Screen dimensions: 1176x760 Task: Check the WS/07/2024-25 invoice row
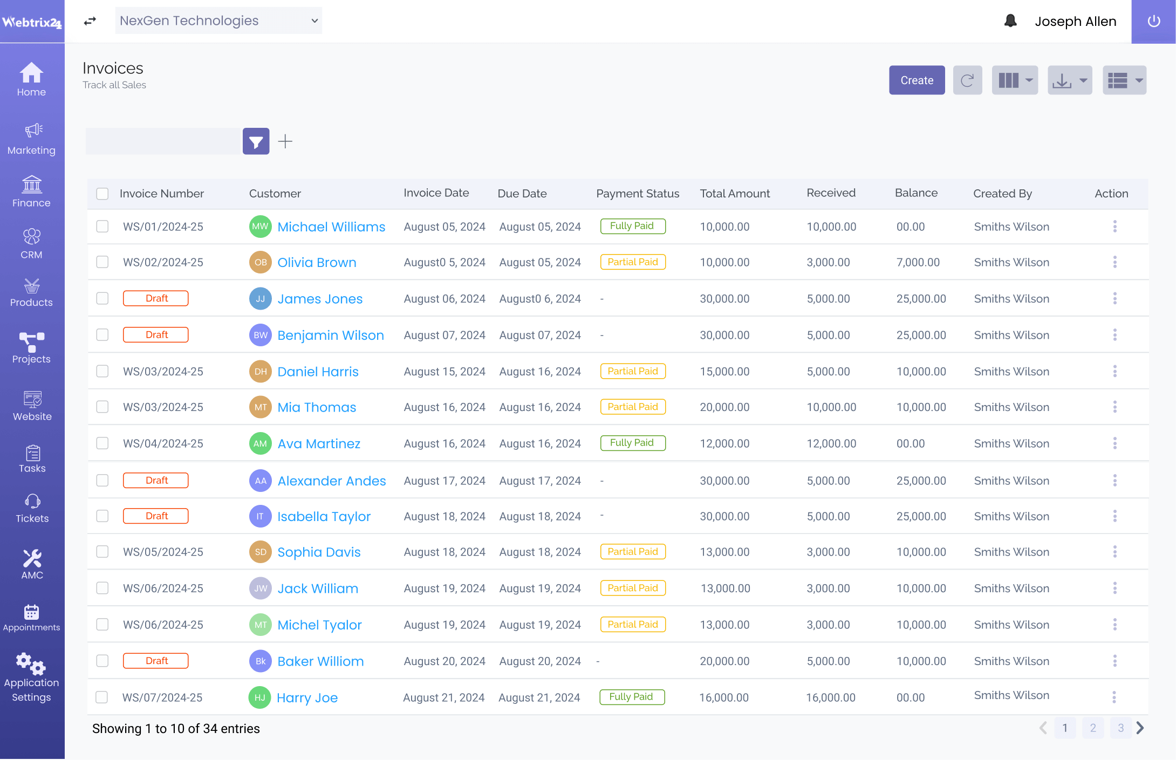tap(101, 697)
